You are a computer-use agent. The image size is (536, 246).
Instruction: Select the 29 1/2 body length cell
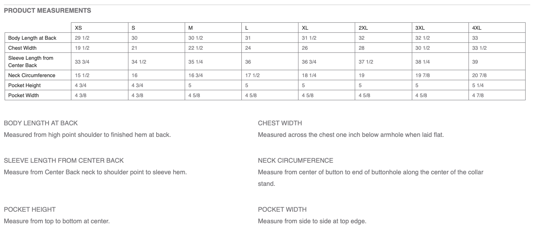tap(82, 38)
